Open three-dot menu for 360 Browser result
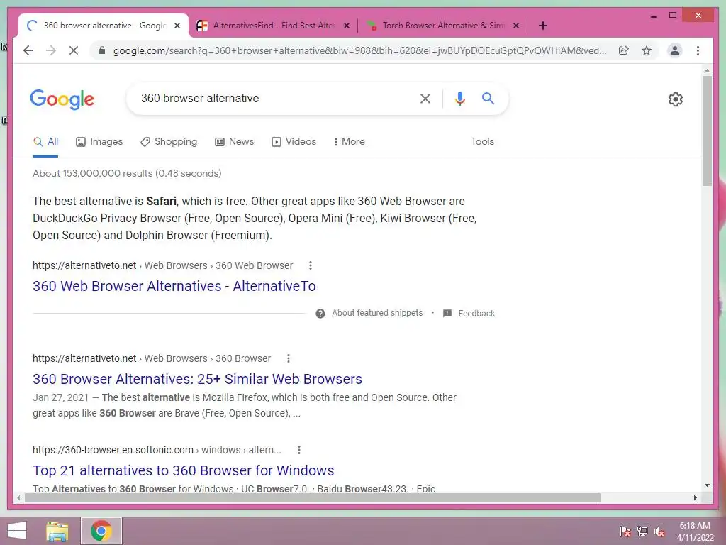Viewport: 726px width, 545px height. pyautogui.click(x=289, y=358)
